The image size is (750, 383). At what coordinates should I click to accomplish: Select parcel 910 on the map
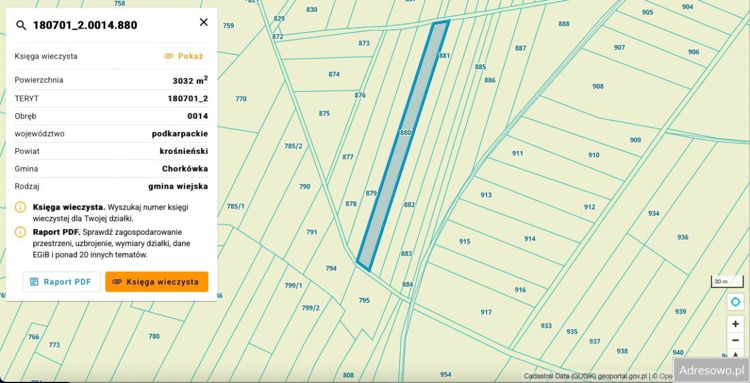pos(594,155)
